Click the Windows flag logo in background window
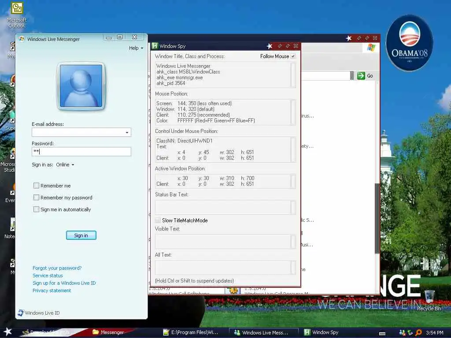The image size is (451, 338). [x=371, y=48]
